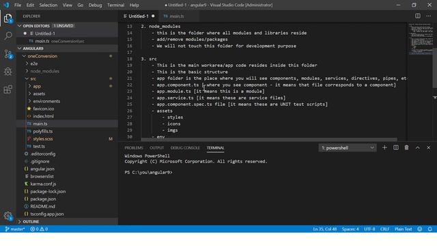Close the terminal panel

(x=428, y=148)
